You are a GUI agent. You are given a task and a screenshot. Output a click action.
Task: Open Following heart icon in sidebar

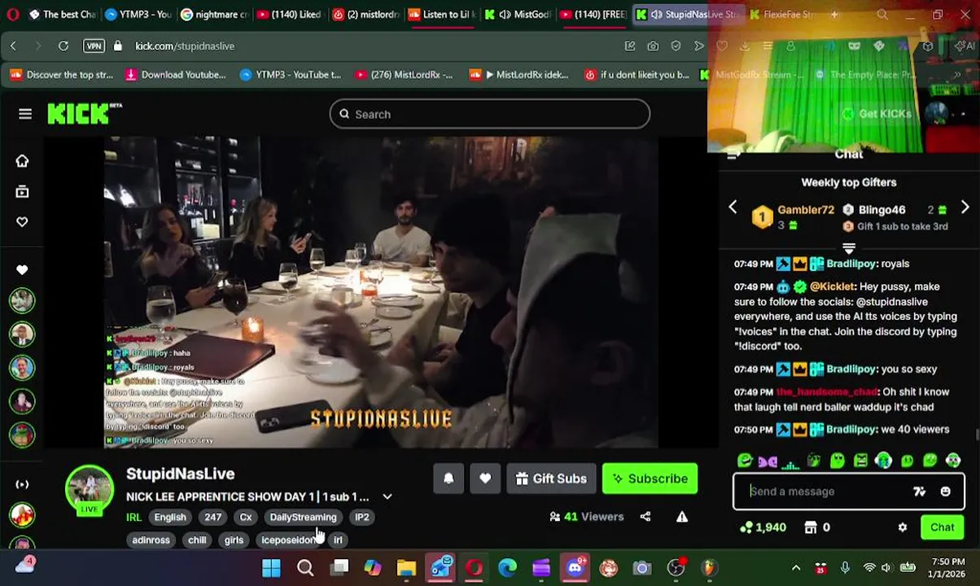click(x=22, y=221)
